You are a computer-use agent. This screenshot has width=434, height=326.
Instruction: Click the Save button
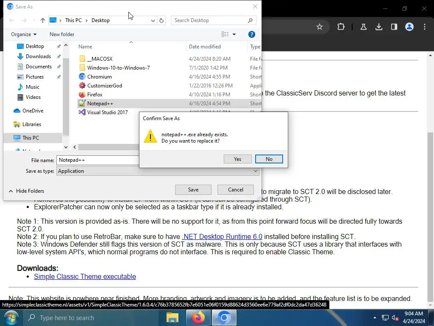click(193, 190)
